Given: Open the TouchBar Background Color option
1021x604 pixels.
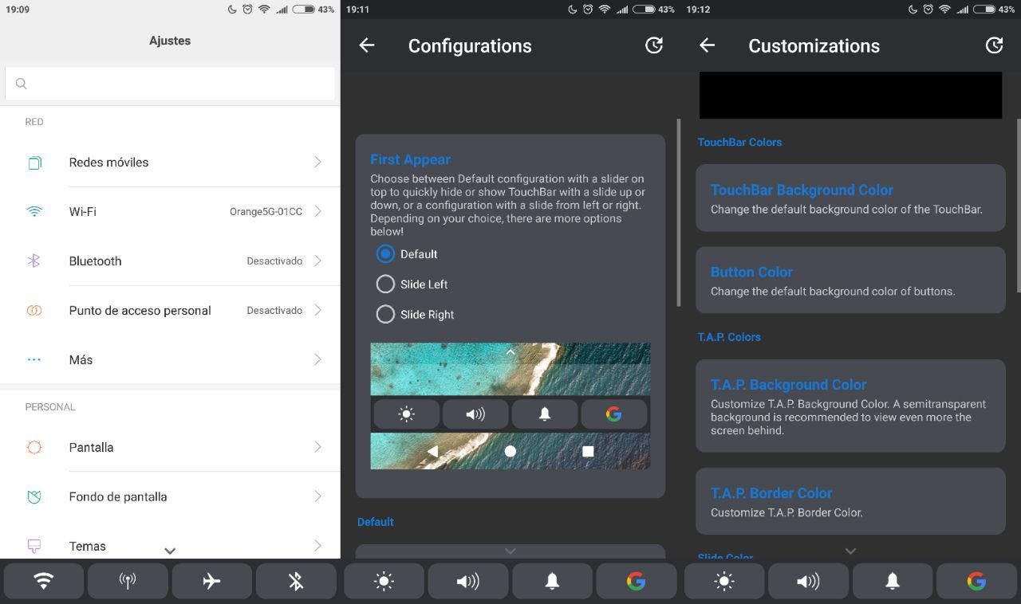Looking at the screenshot, I should coord(850,198).
